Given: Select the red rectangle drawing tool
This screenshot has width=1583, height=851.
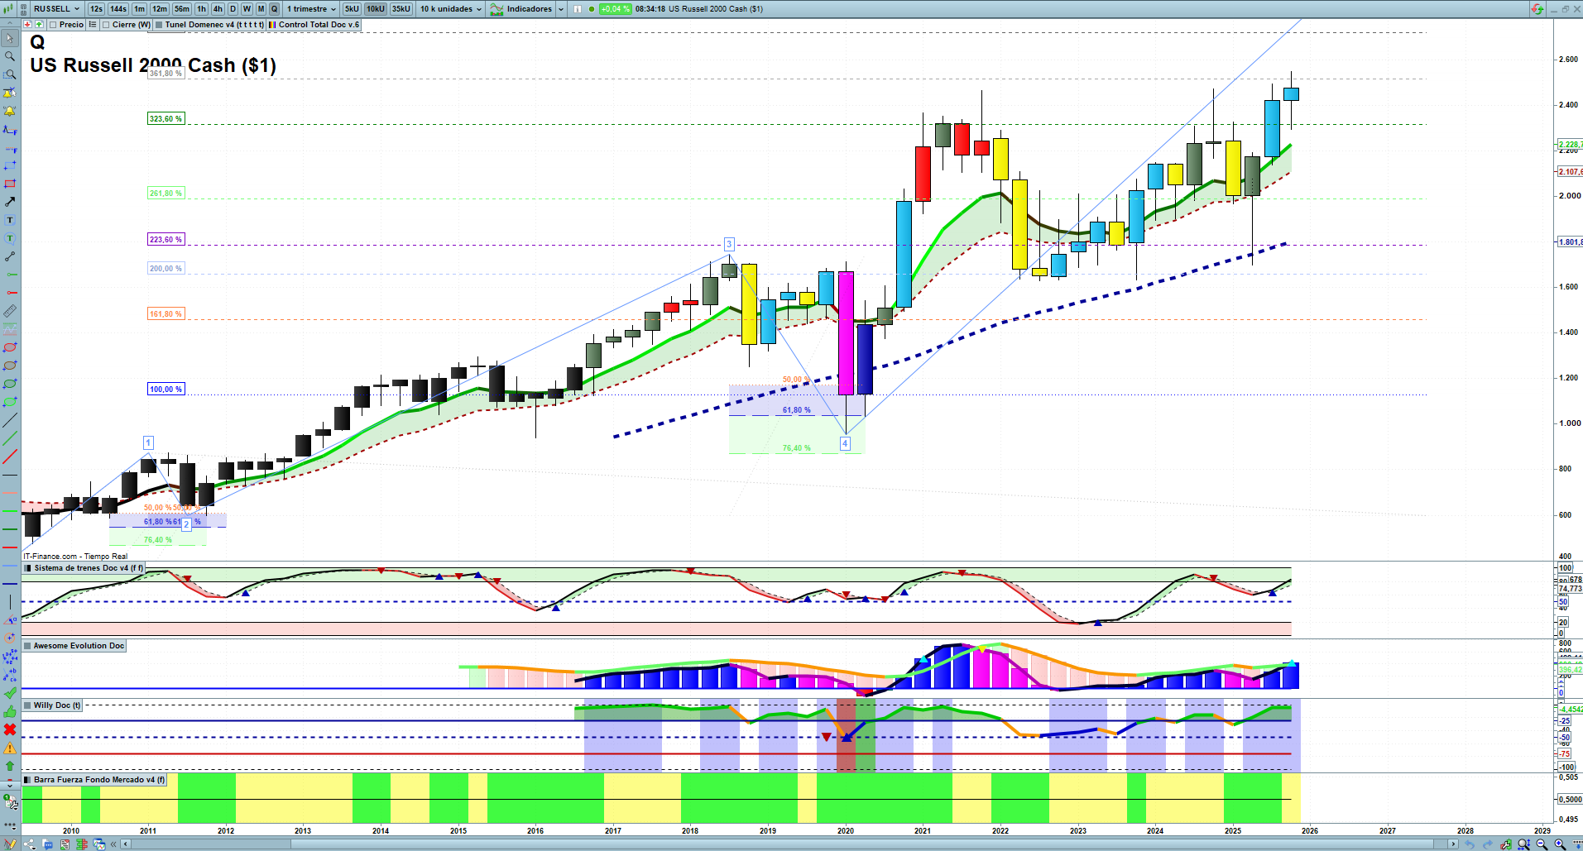Looking at the screenshot, I should [x=10, y=184].
